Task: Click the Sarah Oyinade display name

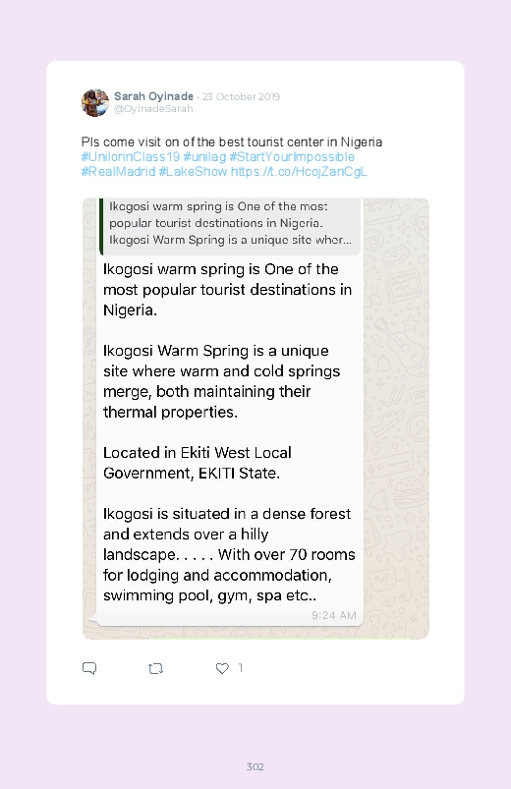Action: 153,96
